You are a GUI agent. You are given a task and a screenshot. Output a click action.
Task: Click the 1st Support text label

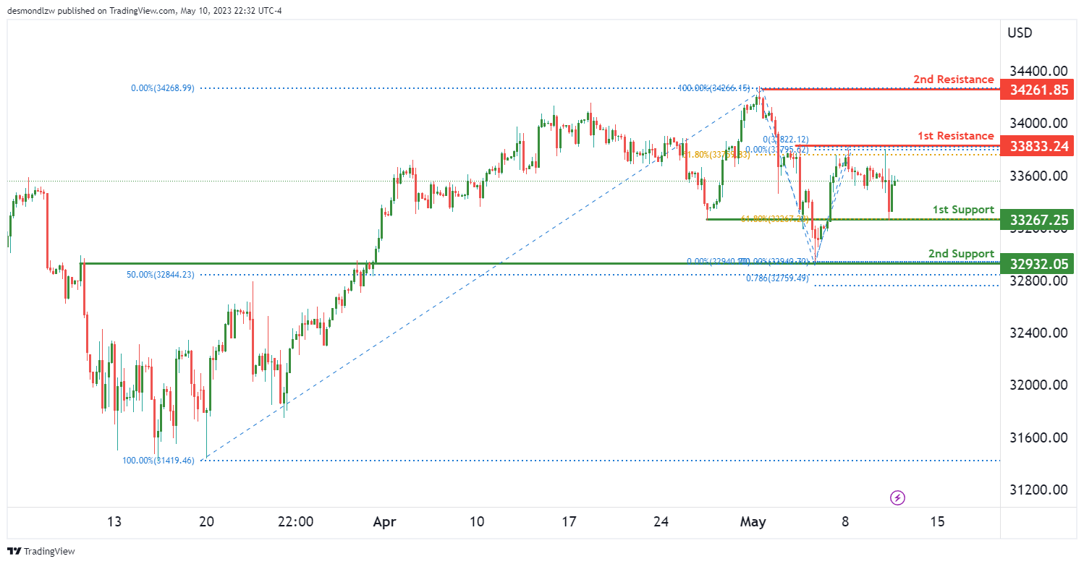[962, 210]
